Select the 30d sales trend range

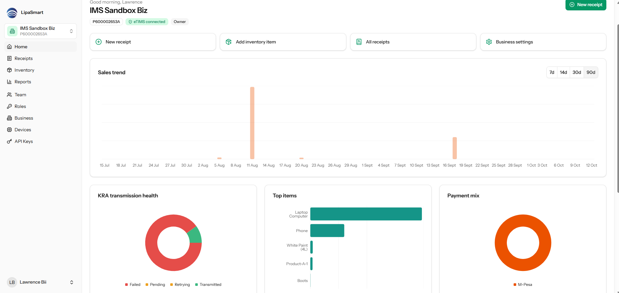pos(577,72)
